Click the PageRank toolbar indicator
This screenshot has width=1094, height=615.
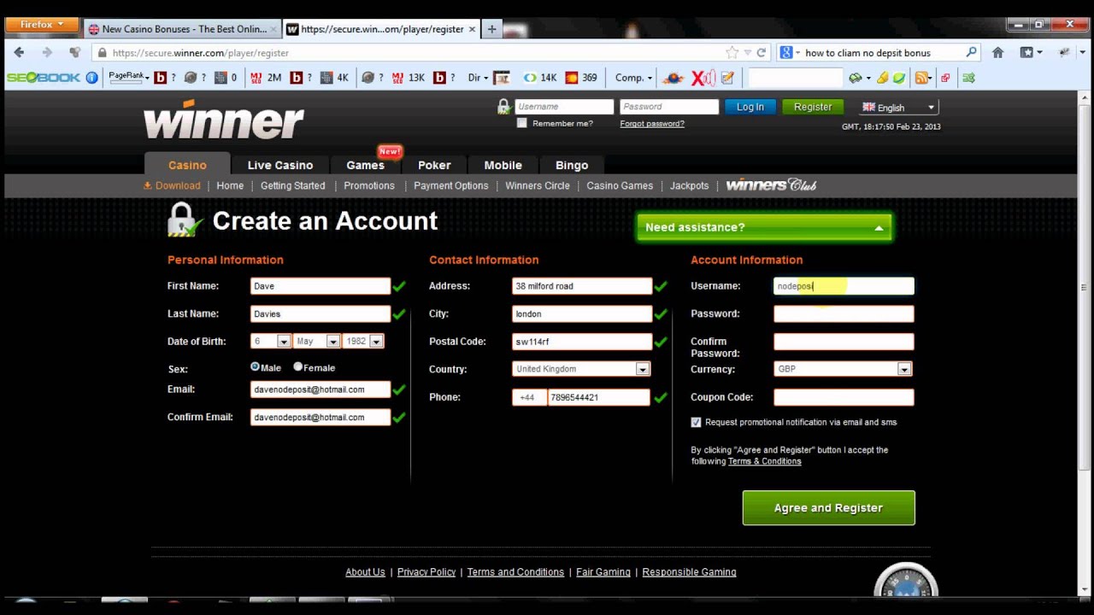click(128, 77)
